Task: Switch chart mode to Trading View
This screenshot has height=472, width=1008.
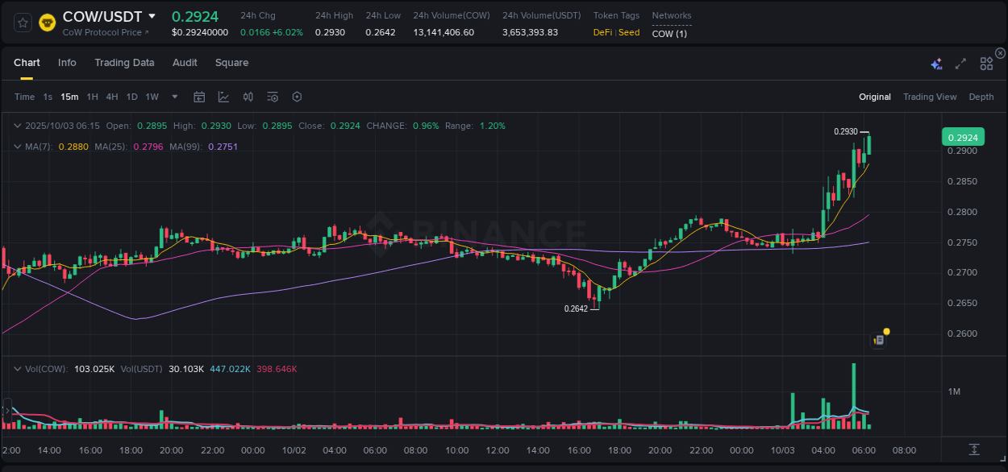Action: [930, 97]
